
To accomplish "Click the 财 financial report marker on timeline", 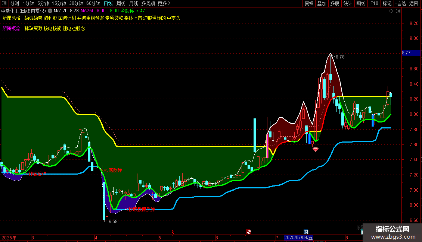I will (x=306, y=232).
